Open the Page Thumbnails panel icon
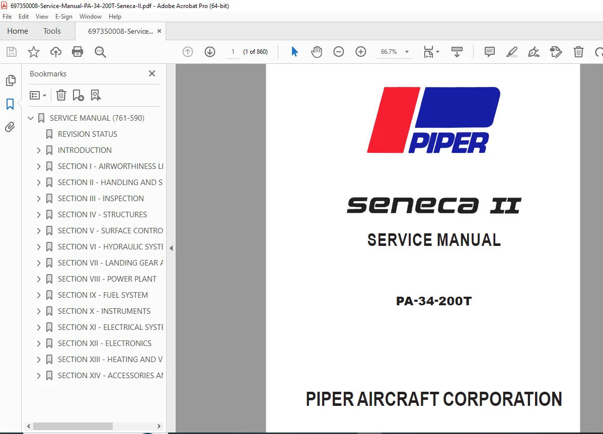The image size is (603, 434). click(x=11, y=80)
